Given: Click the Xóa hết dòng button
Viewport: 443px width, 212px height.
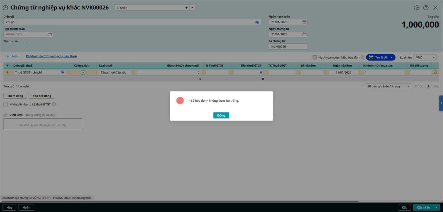Looking at the screenshot, I should (x=42, y=96).
